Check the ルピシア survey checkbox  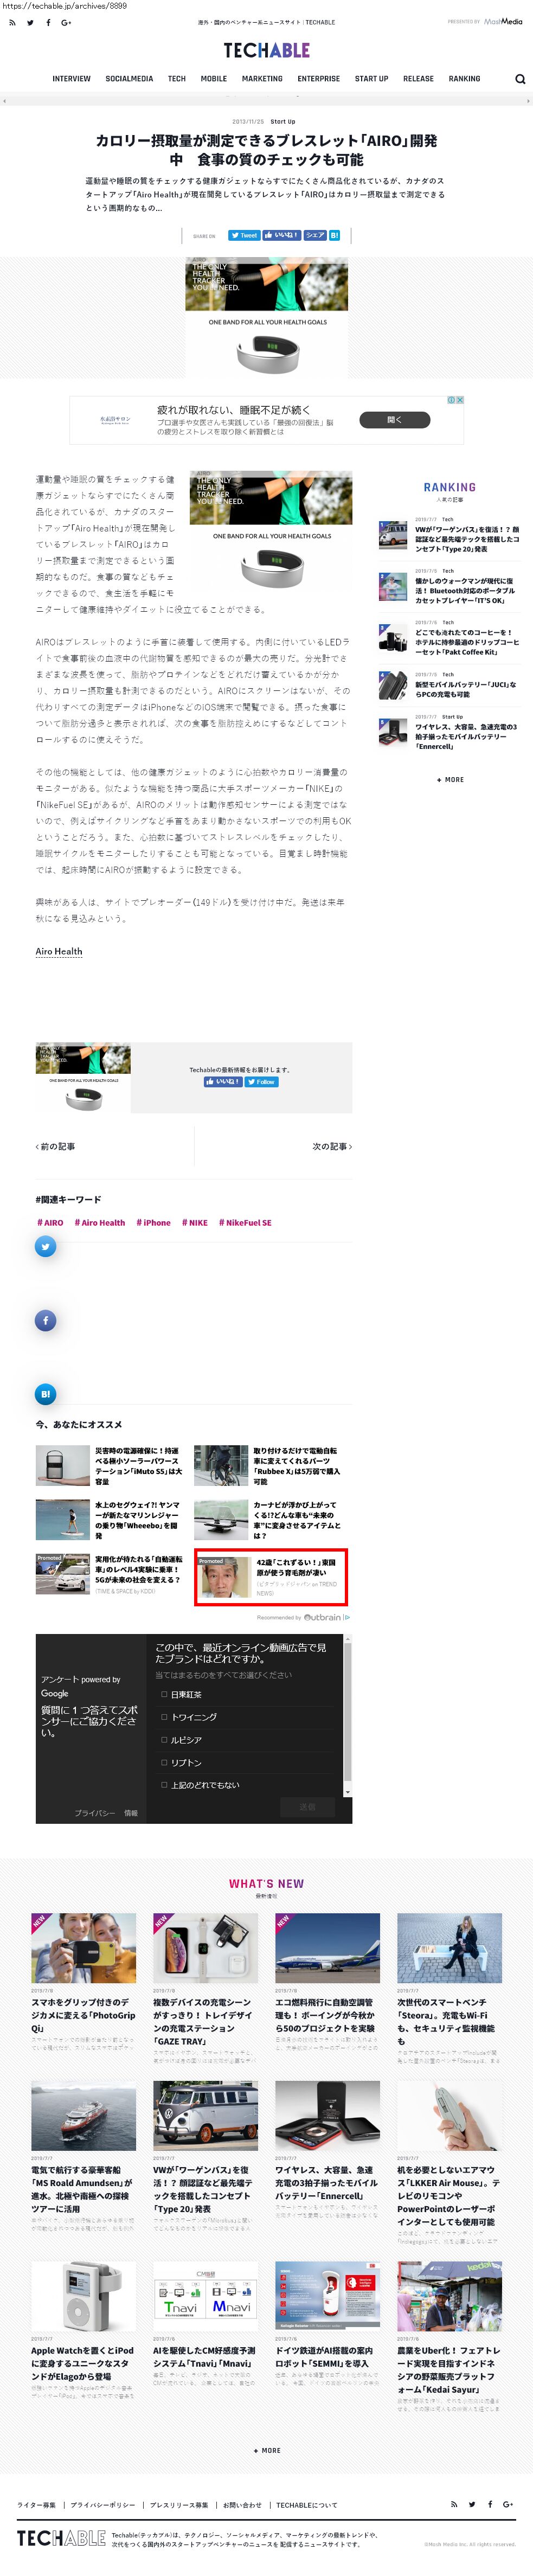pos(164,1740)
